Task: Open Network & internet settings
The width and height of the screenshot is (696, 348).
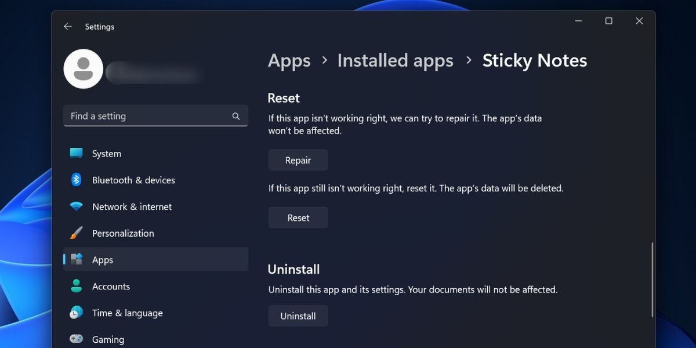Action: 132,206
